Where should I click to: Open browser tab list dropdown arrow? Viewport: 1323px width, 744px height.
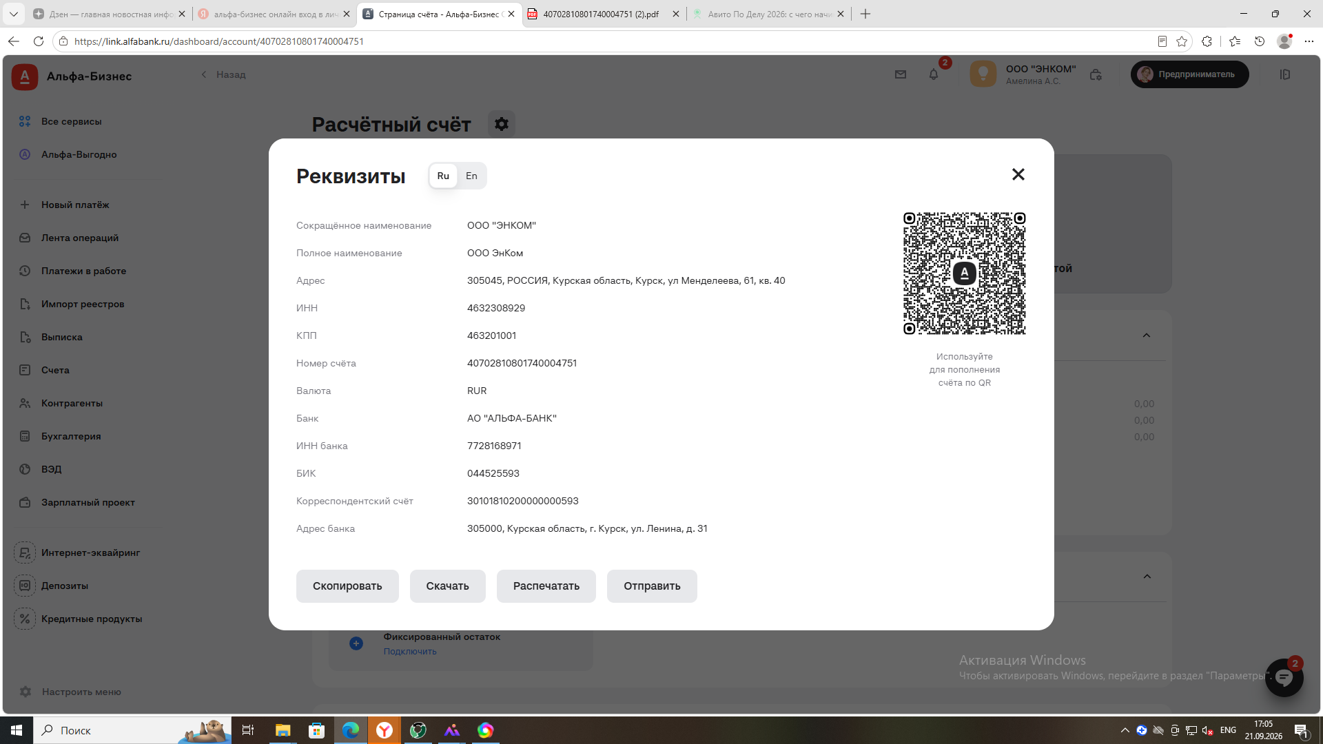tap(14, 14)
